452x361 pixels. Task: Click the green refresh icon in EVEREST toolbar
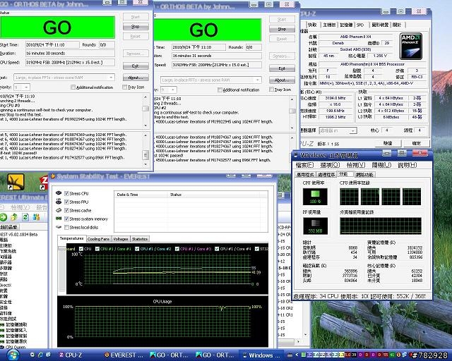[x=25, y=217]
